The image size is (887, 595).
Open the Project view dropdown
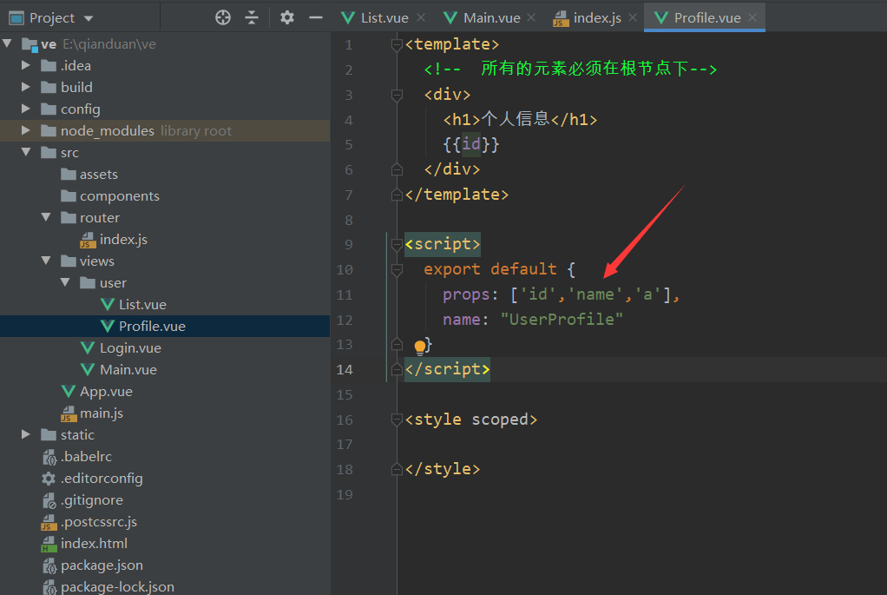coord(89,18)
